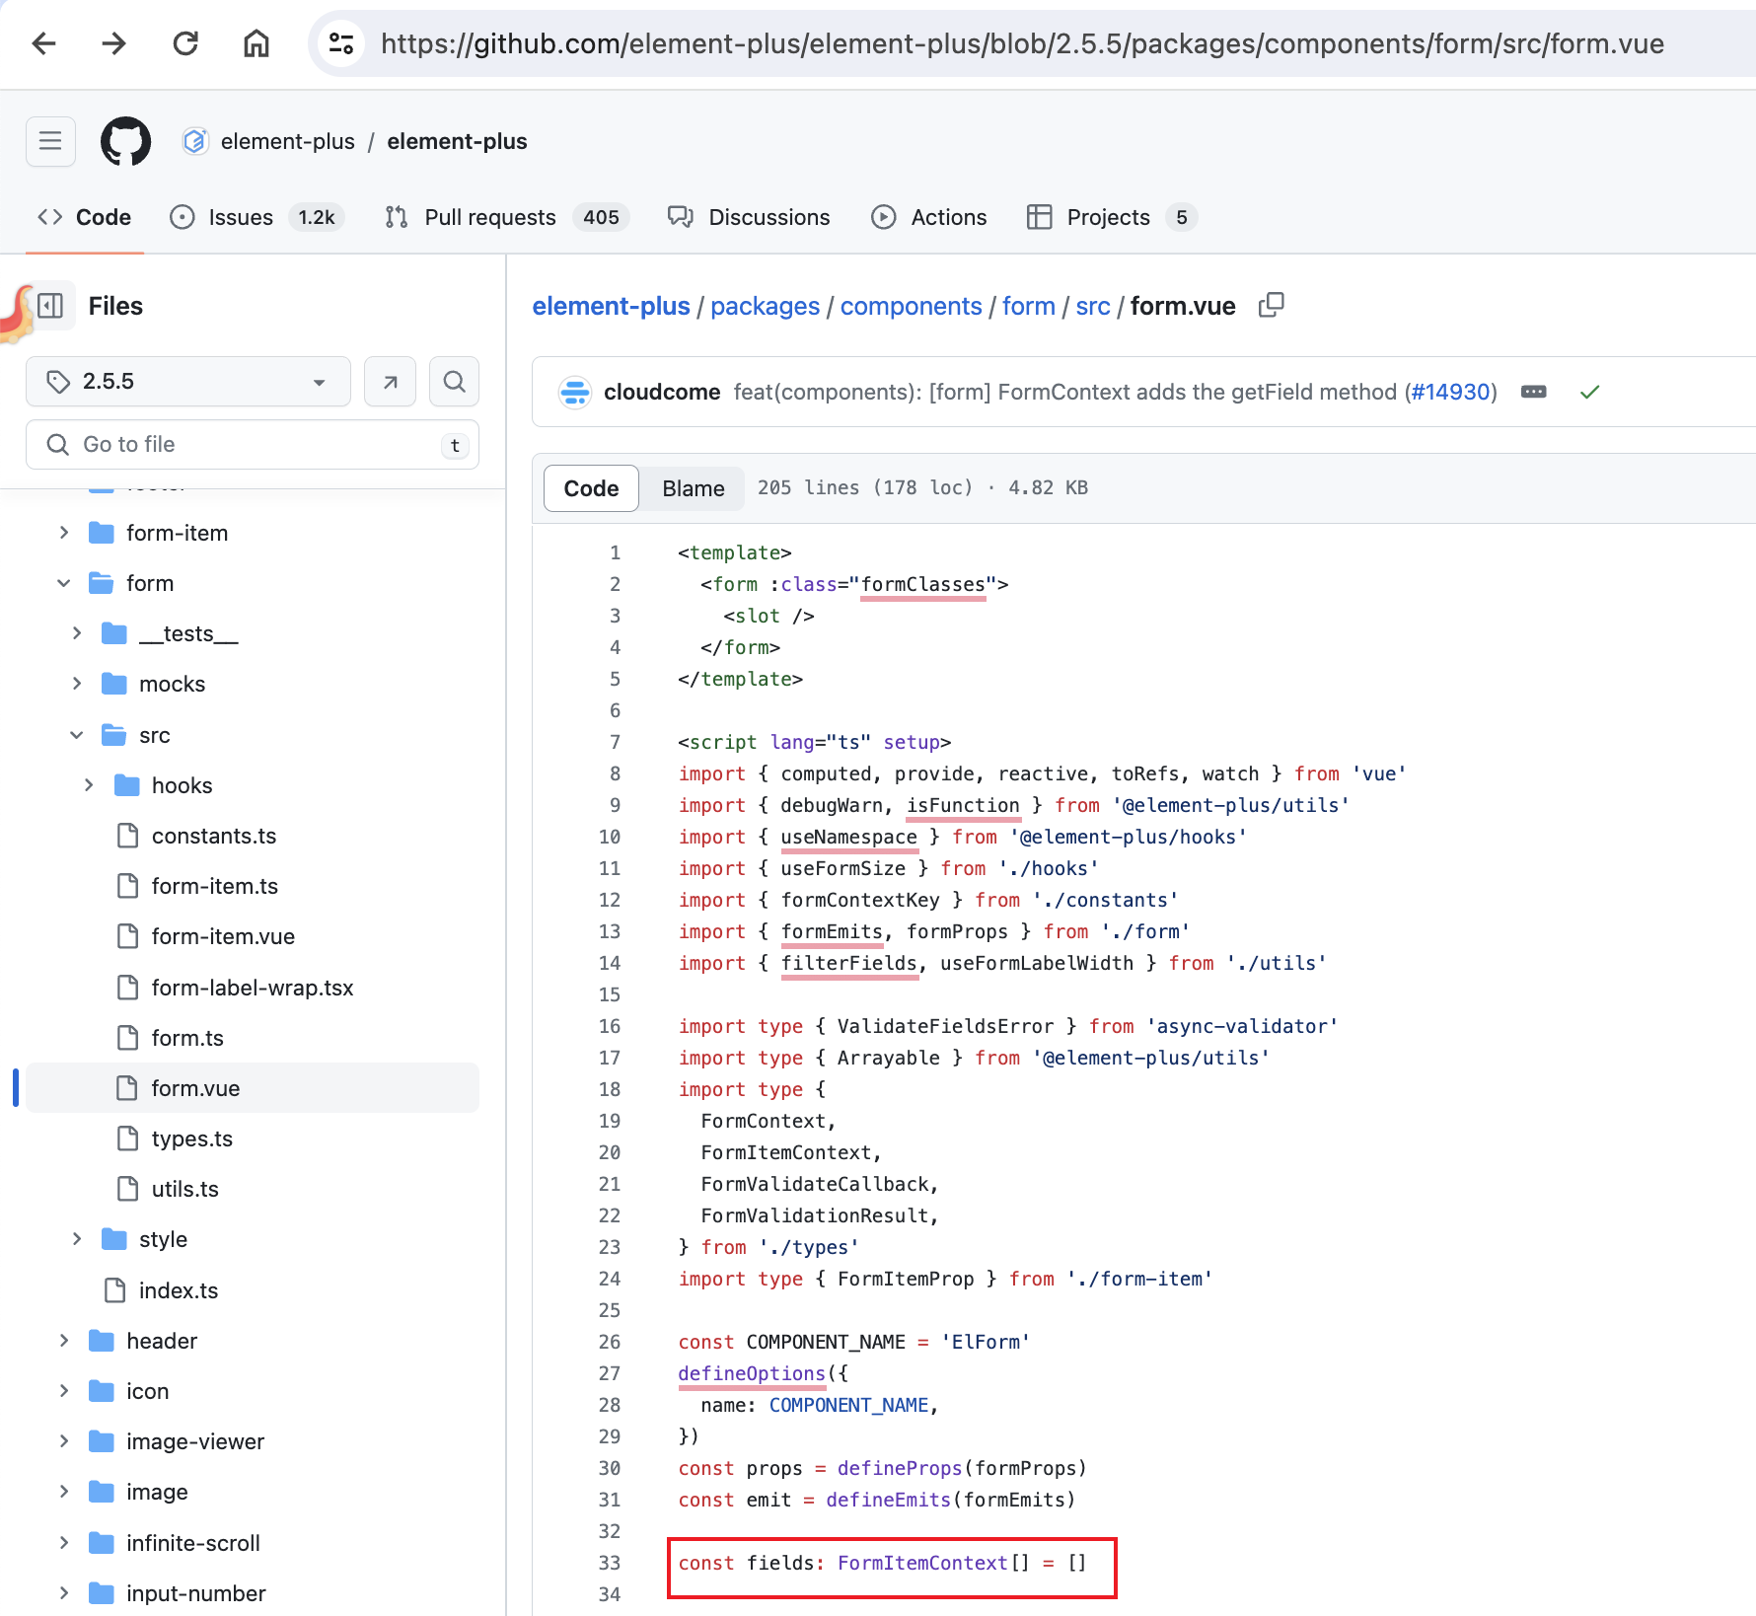The image size is (1756, 1616).
Task: Navigate to the components breadcrumb link
Action: [910, 306]
